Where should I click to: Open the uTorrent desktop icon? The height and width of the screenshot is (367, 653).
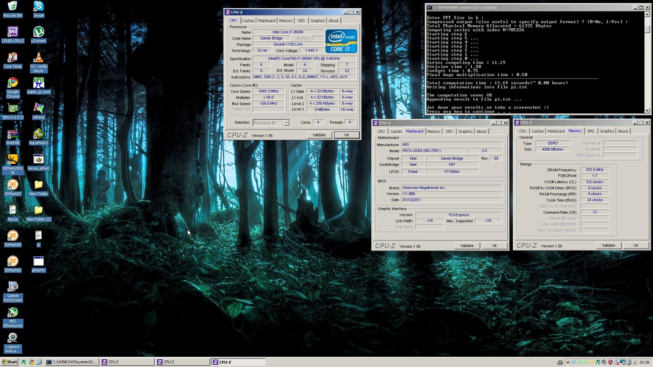(x=38, y=34)
